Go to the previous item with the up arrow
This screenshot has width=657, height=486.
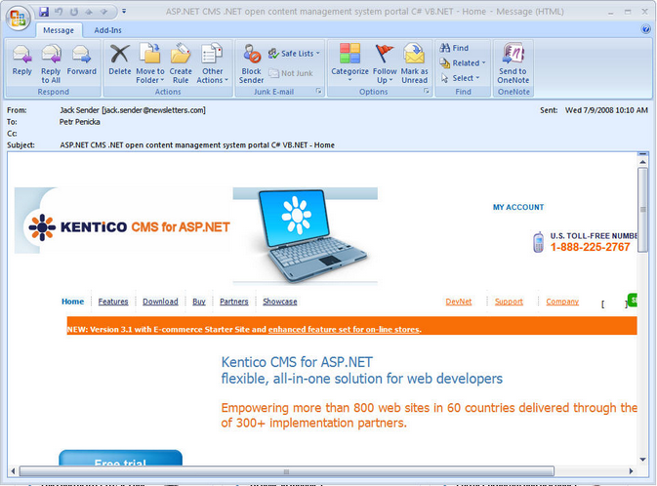click(x=89, y=12)
